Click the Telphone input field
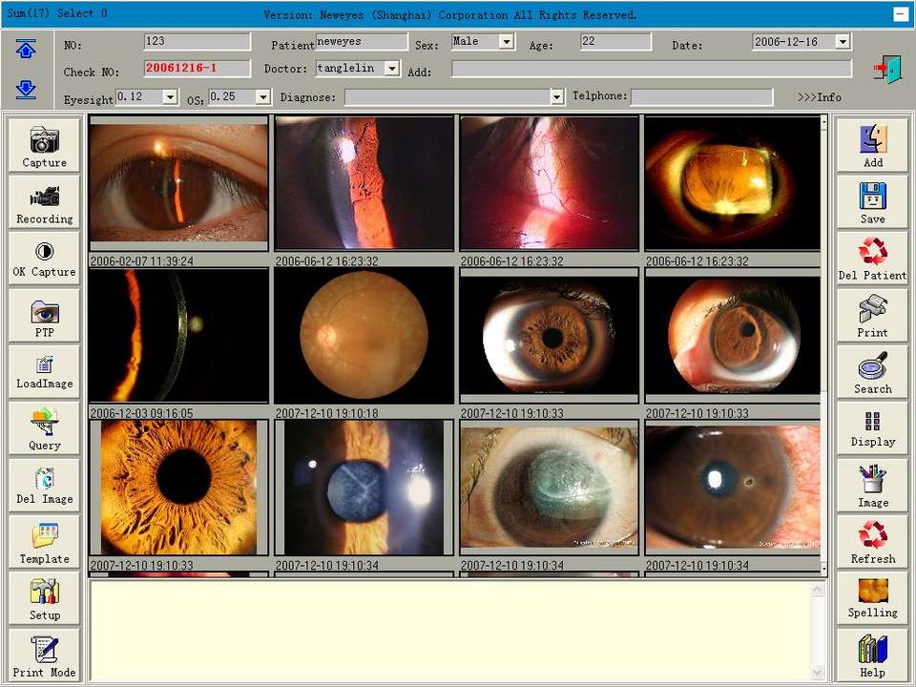This screenshot has height=687, width=916. tap(701, 97)
